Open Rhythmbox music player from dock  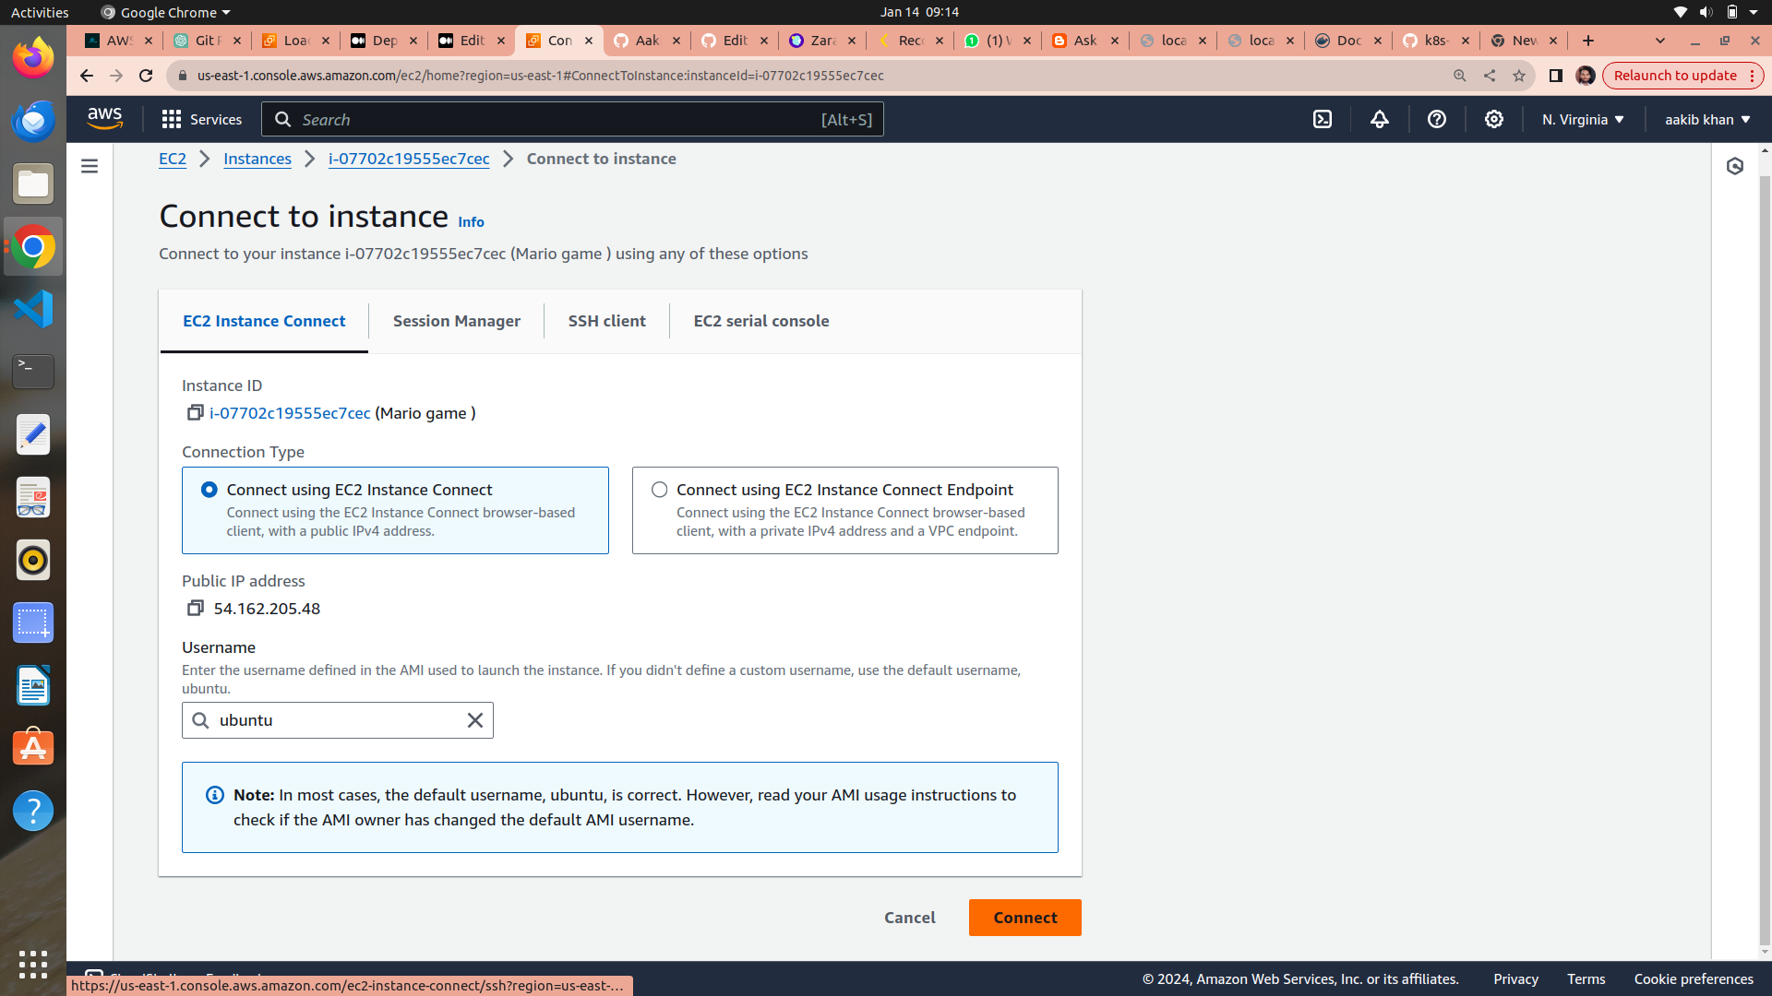(33, 560)
